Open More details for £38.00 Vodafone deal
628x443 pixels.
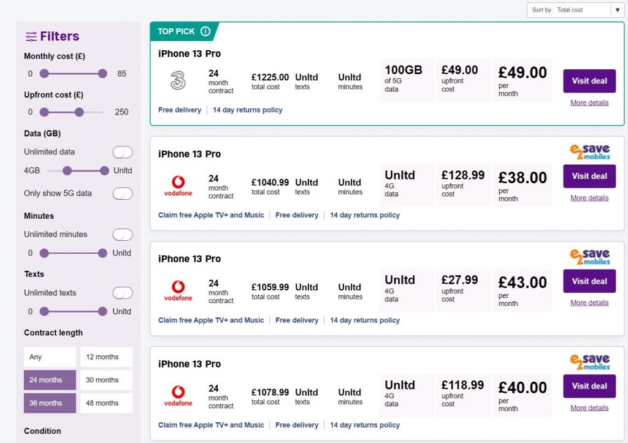(x=589, y=198)
